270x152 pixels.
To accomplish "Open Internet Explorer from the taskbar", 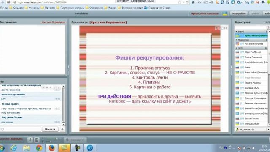I will point(13,148).
